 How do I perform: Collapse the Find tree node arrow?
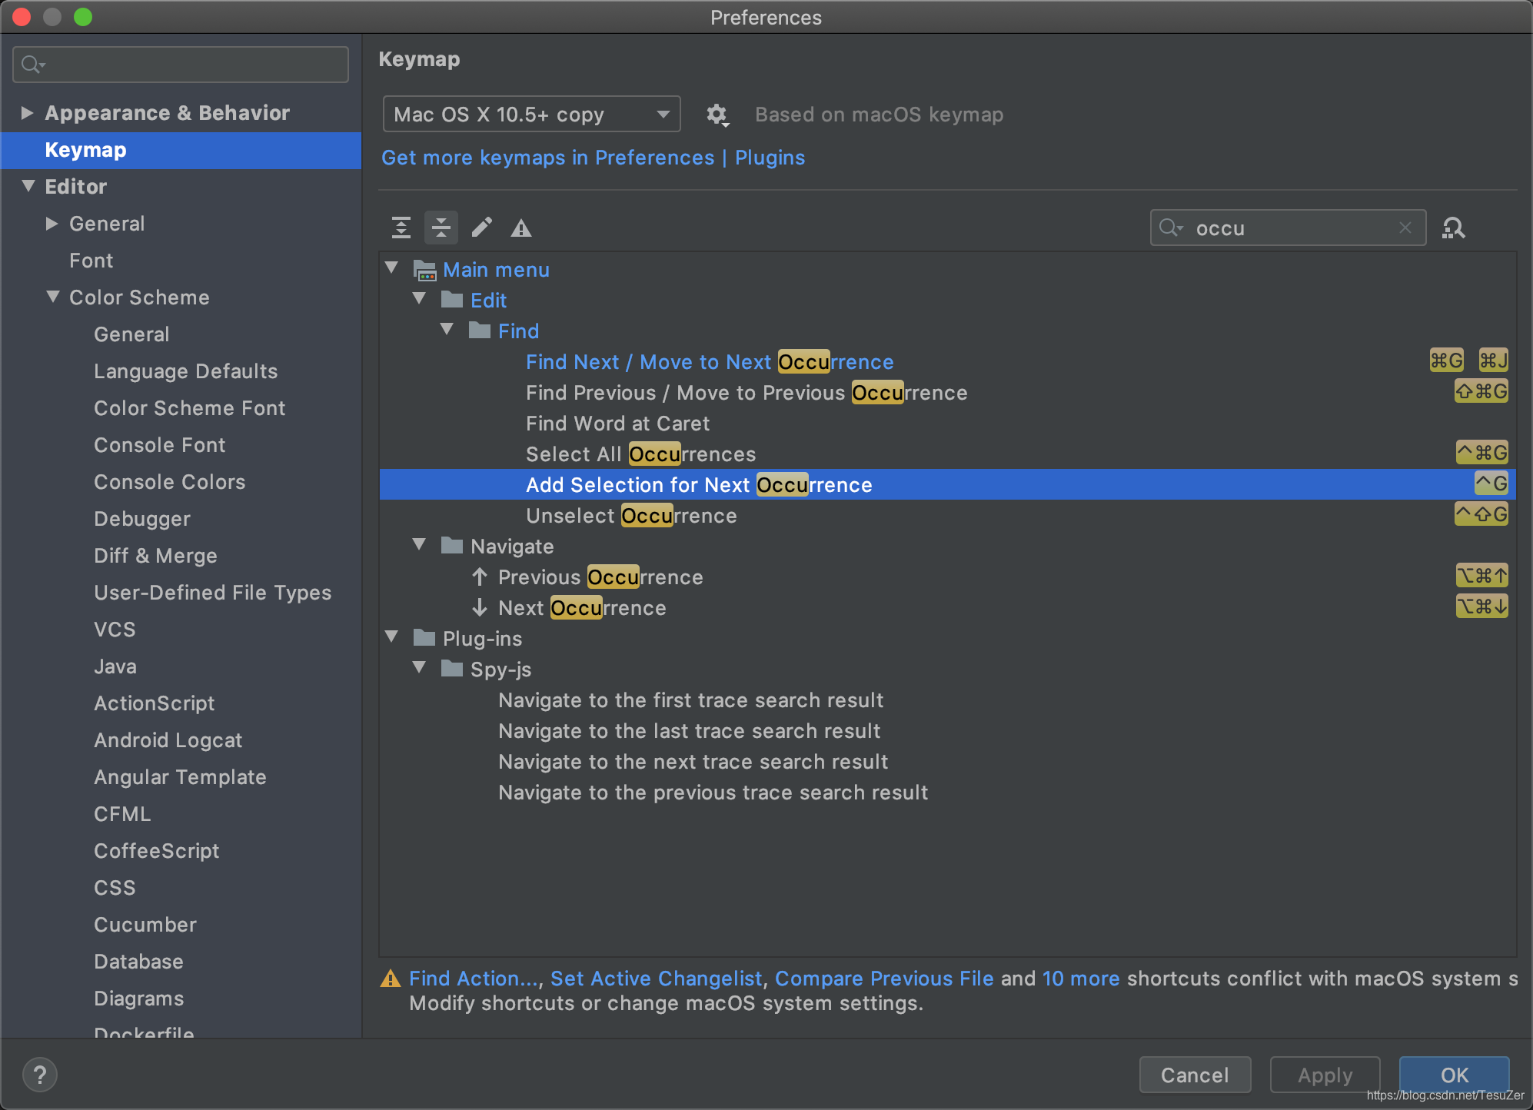coord(447,329)
